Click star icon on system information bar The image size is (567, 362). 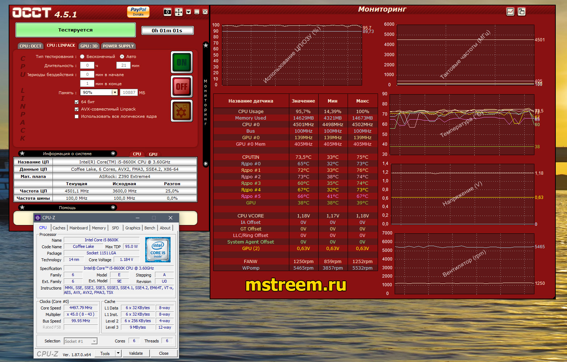click(x=22, y=153)
